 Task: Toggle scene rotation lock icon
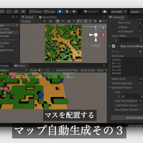coord(103,28)
